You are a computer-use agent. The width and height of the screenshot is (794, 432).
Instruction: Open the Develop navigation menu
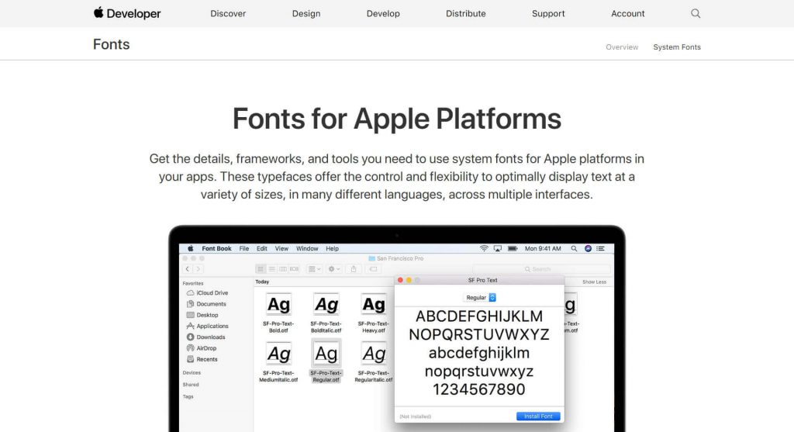click(383, 13)
